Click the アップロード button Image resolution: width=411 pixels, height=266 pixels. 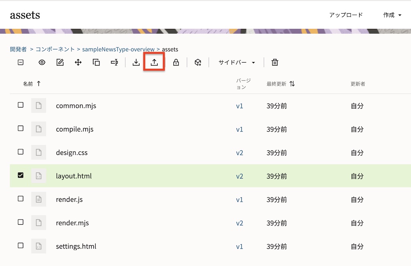pyautogui.click(x=346, y=15)
